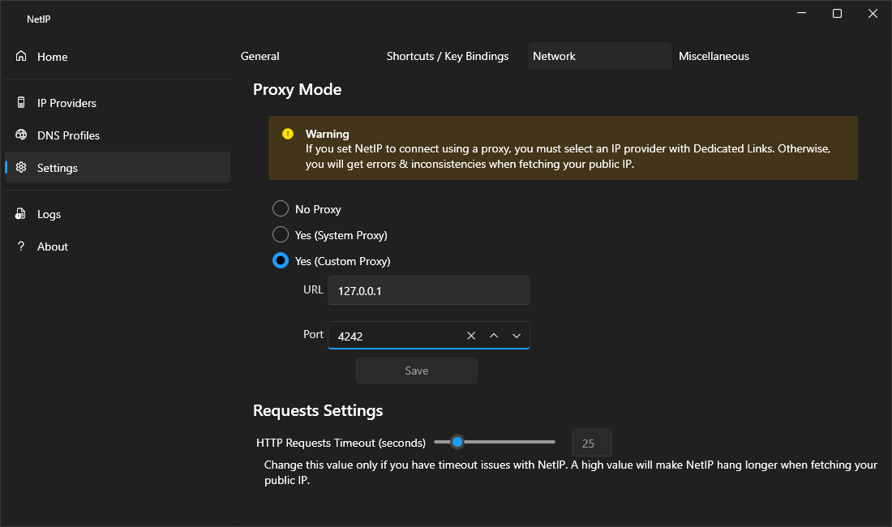Screen dimensions: 892x527
Task: Click the IP Providers device icon
Action: tap(21, 102)
